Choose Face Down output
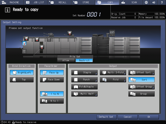166x124 pixels. 52,80
